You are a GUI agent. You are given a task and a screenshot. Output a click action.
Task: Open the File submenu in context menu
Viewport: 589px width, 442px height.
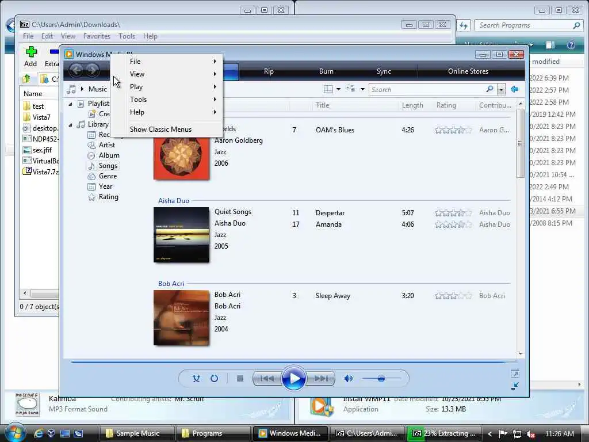click(x=173, y=61)
